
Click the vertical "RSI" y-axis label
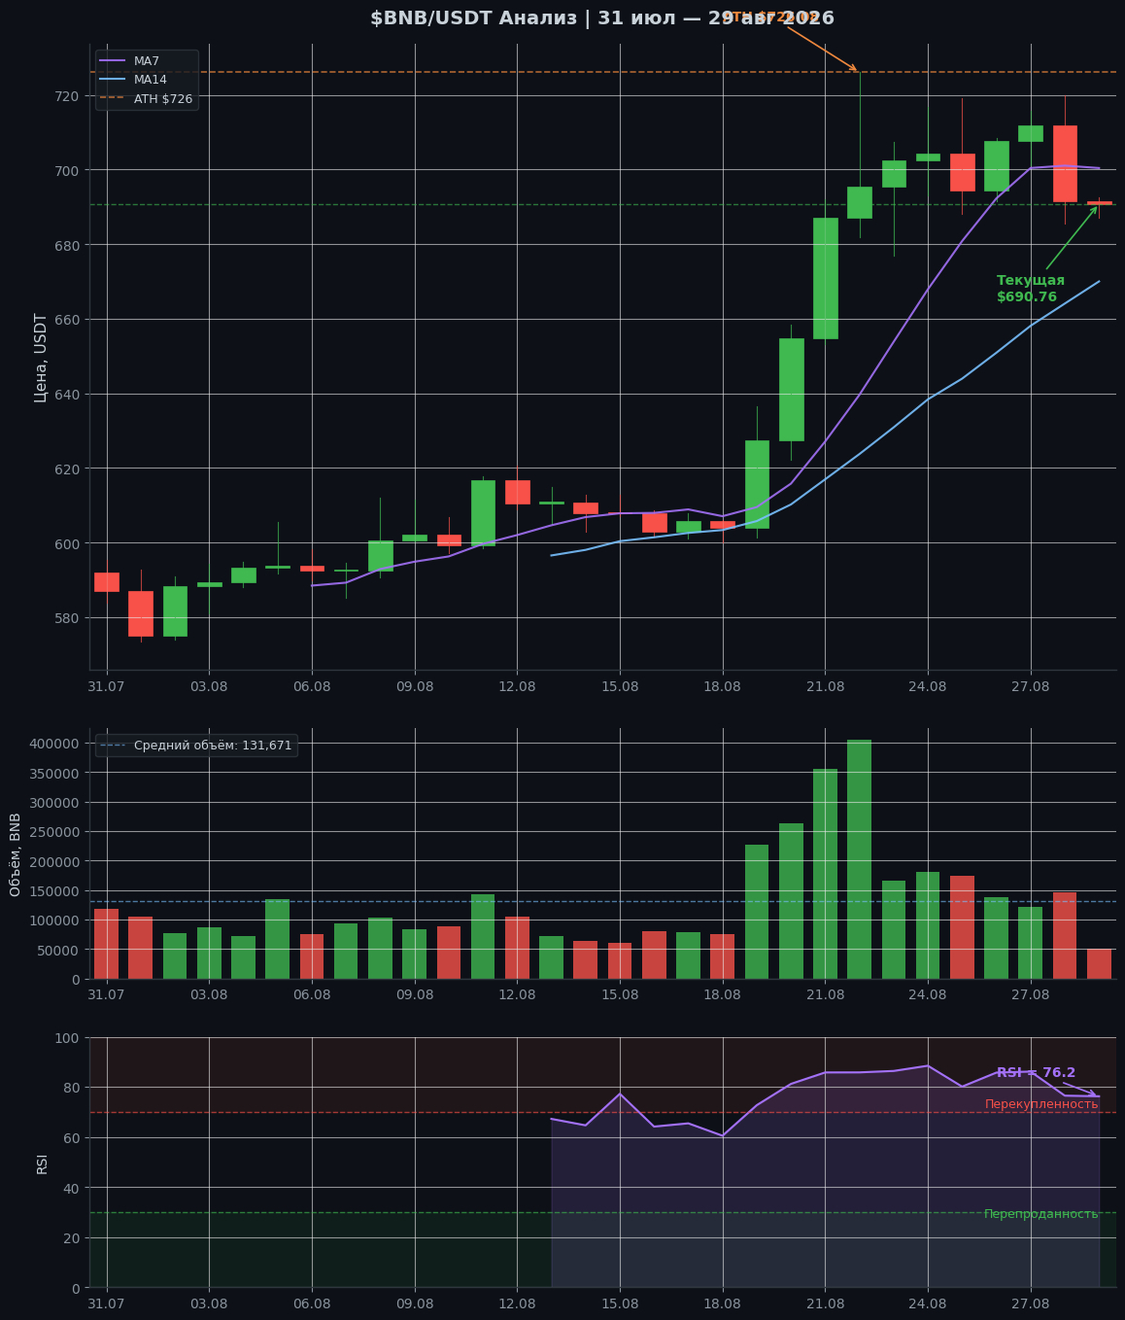(x=42, y=1164)
